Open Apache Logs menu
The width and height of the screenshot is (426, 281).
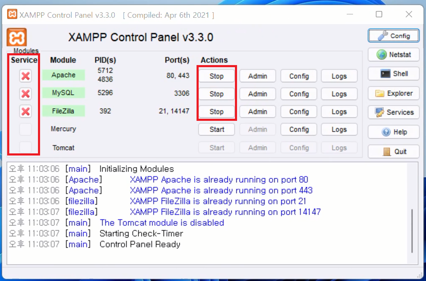(339, 76)
